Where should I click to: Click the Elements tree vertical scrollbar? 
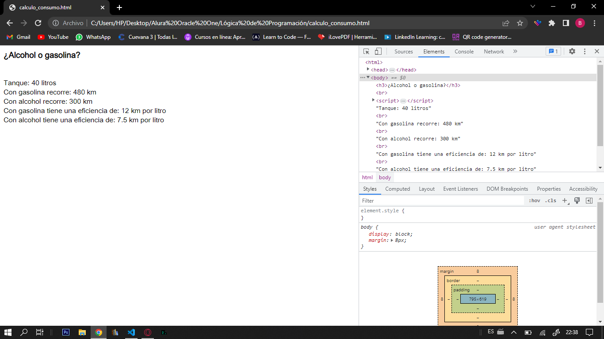click(600, 106)
